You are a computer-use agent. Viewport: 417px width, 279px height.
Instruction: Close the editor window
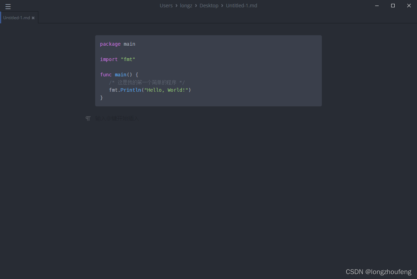(x=409, y=6)
